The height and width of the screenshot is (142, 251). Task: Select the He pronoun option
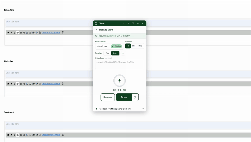tap(128, 46)
